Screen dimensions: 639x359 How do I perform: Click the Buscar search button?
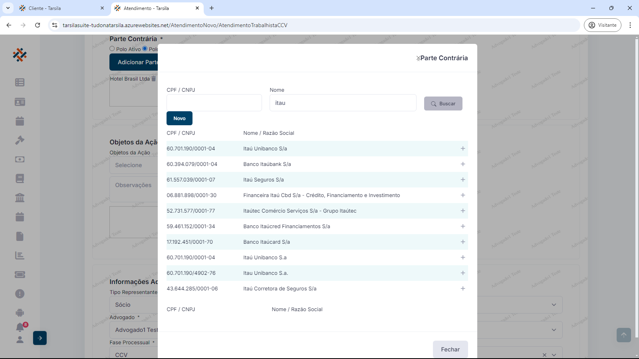[443, 104]
